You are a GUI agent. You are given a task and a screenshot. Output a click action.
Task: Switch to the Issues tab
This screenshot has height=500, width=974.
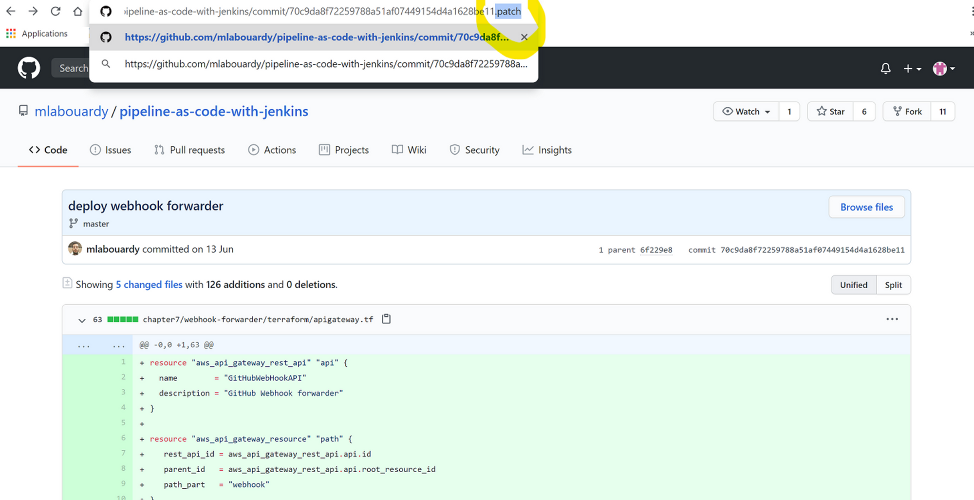(x=111, y=150)
